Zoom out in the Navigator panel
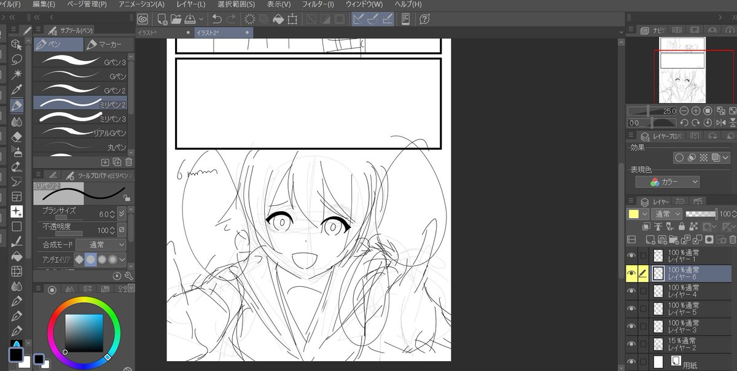This screenshot has height=371, width=737. (x=685, y=111)
